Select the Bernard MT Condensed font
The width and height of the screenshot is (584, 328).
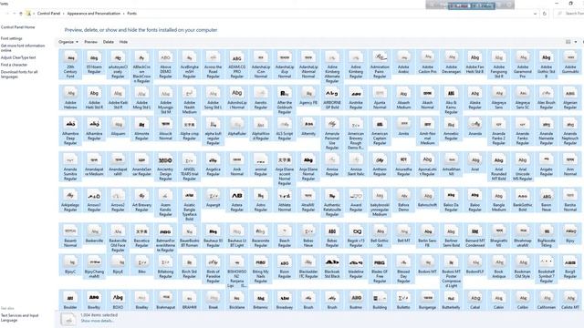click(x=474, y=237)
